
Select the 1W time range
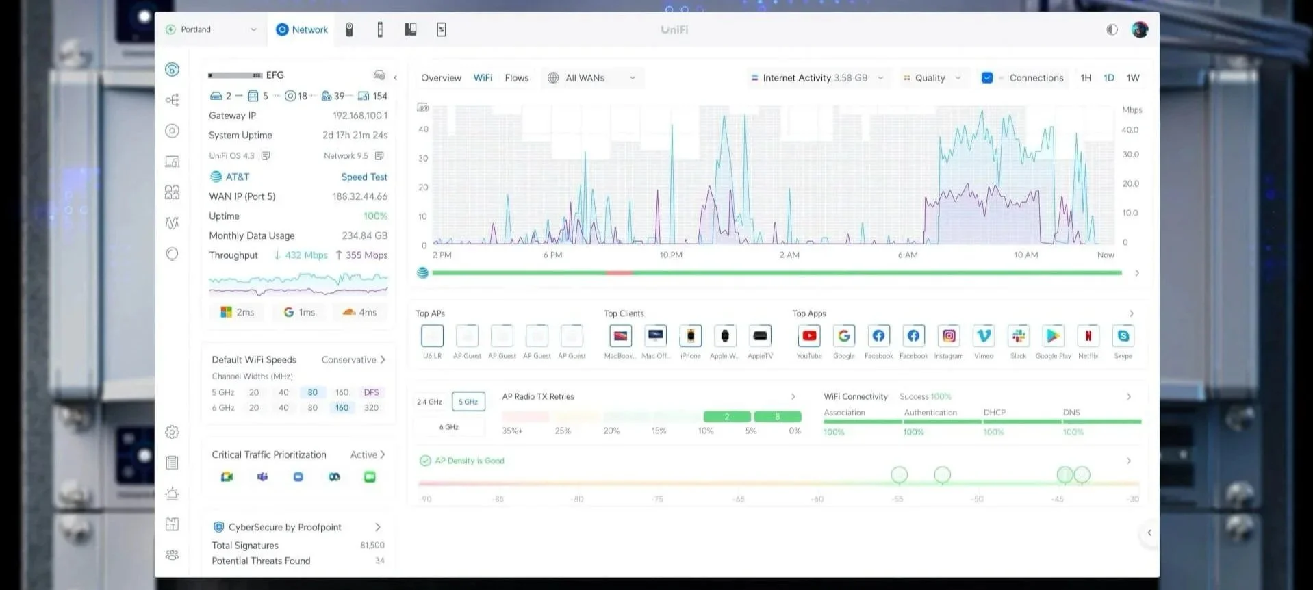coord(1133,78)
